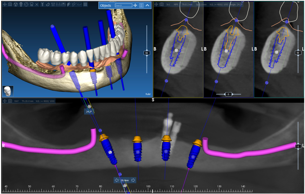This screenshot has width=305, height=194.
Task: Click the Ruler label in 3D view
Action: tap(148, 94)
